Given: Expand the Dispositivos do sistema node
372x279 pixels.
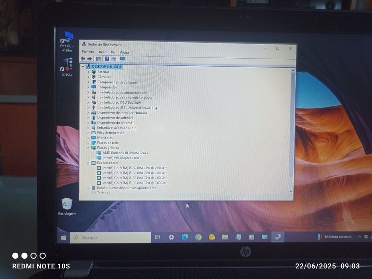Looking at the screenshot, I should (x=88, y=123).
